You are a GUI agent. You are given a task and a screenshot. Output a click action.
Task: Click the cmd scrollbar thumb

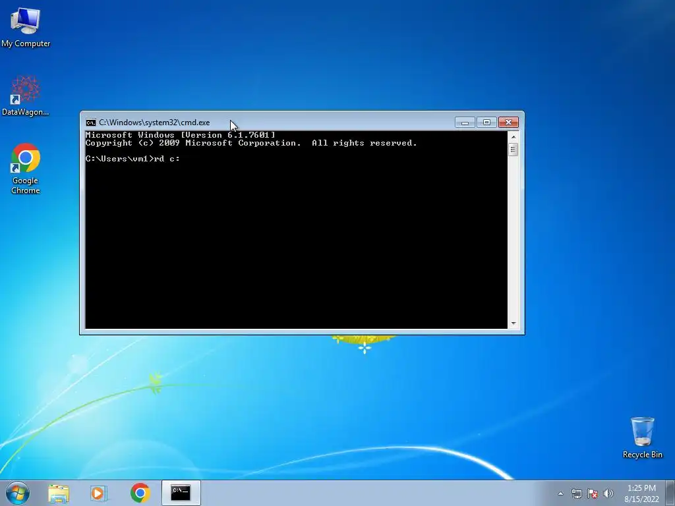pos(513,150)
